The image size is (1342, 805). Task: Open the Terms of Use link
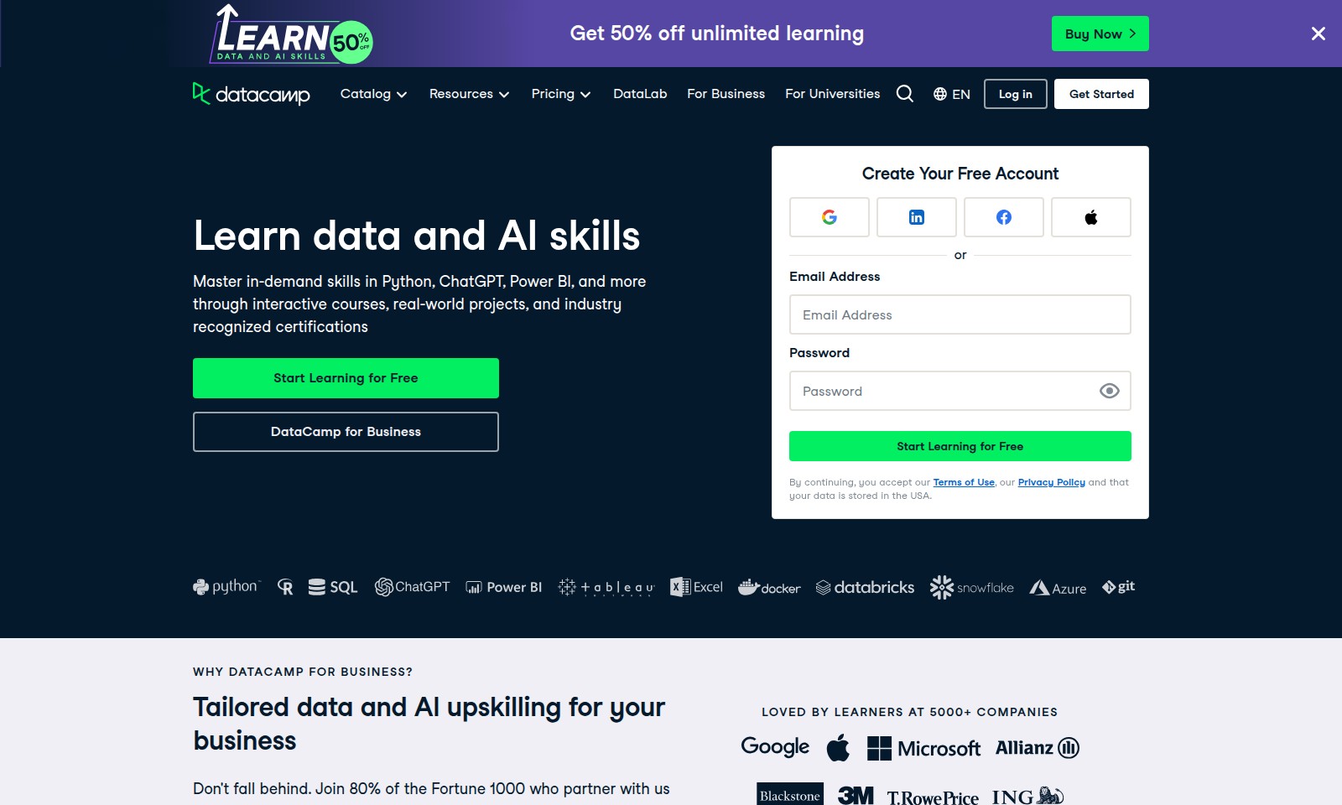tap(963, 482)
